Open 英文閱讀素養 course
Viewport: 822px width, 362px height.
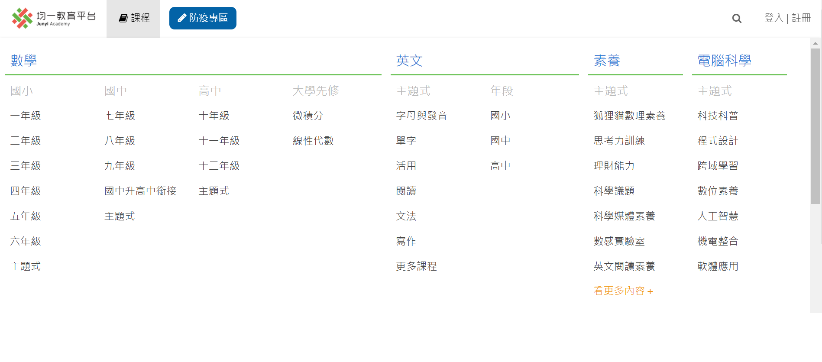[624, 266]
